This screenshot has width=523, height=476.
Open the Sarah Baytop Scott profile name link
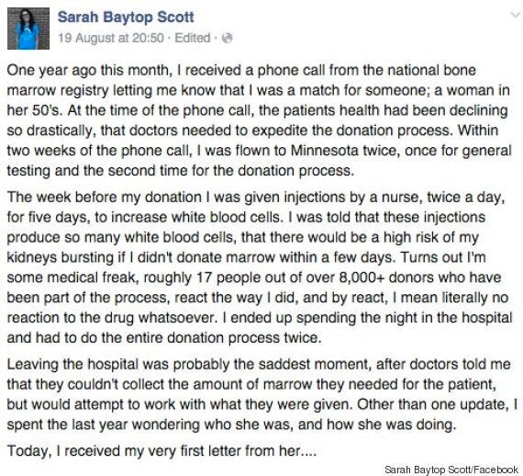126,17
